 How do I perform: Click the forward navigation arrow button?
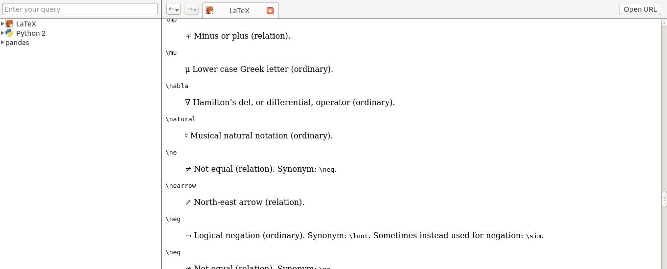191,9
